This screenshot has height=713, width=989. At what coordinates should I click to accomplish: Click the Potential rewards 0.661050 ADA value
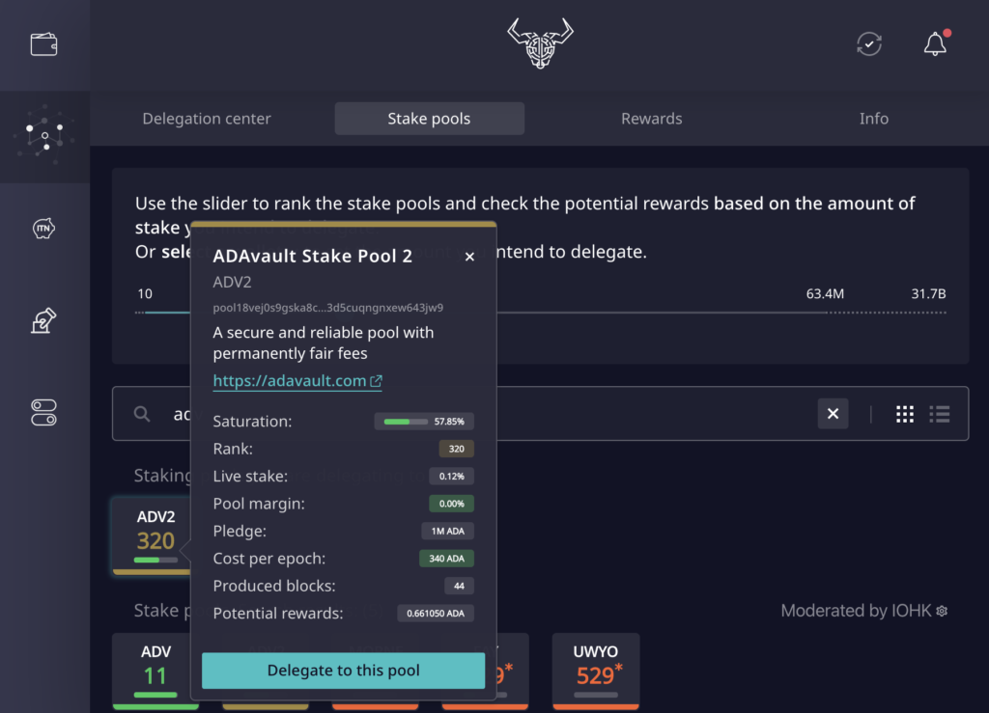coord(436,614)
